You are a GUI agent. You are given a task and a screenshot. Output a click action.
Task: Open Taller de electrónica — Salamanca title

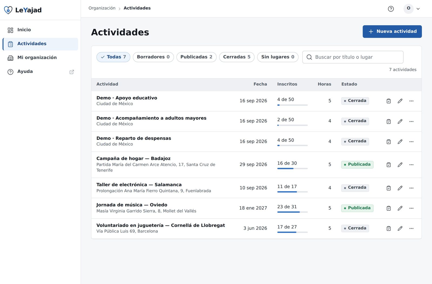139,185
